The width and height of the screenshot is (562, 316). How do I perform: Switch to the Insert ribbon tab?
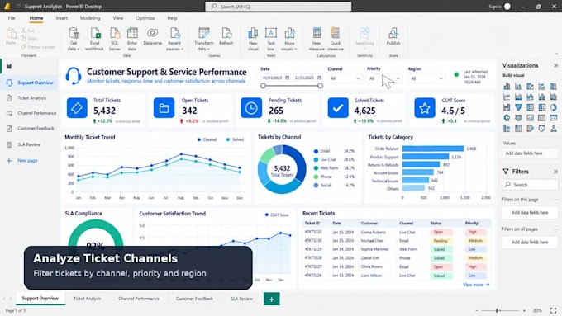click(62, 18)
